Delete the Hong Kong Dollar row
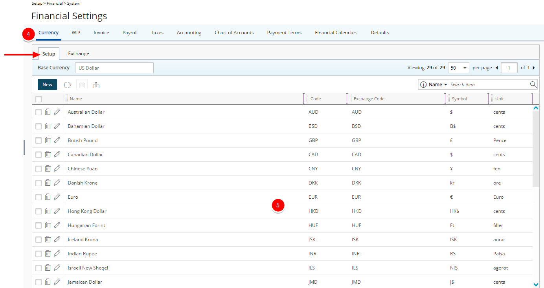Image resolution: width=544 pixels, height=288 pixels. coord(48,211)
